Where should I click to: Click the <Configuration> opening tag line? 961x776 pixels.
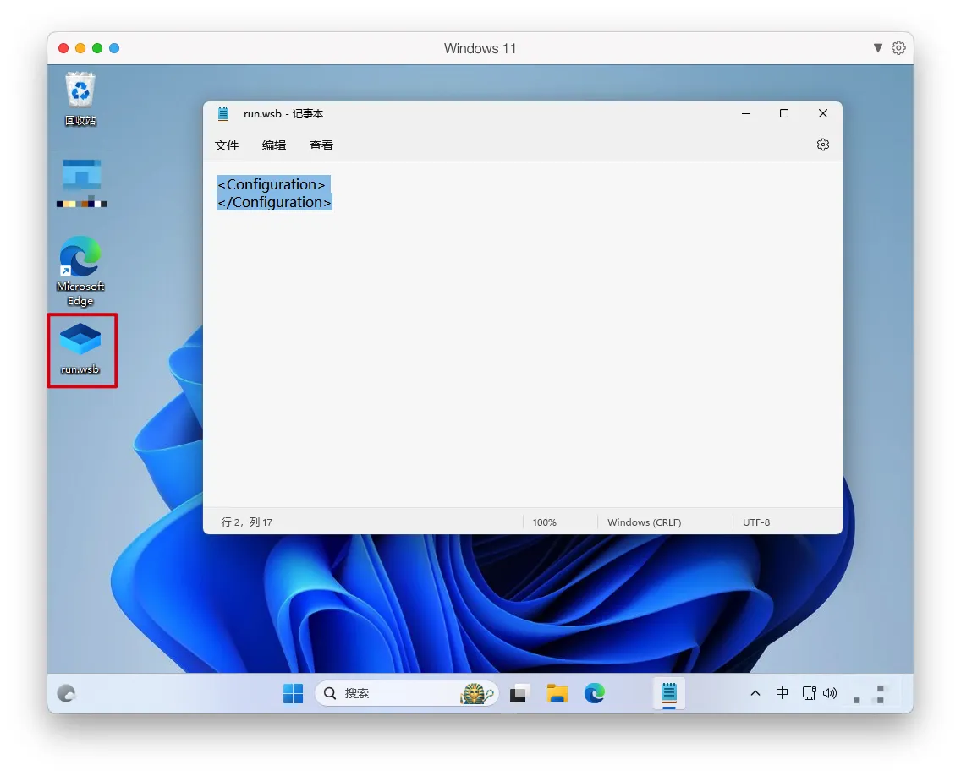(x=272, y=184)
